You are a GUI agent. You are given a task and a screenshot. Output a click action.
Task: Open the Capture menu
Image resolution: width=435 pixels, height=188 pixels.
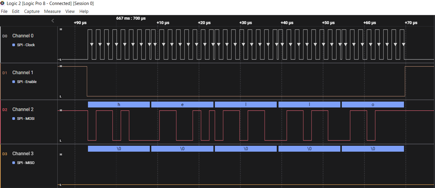32,11
